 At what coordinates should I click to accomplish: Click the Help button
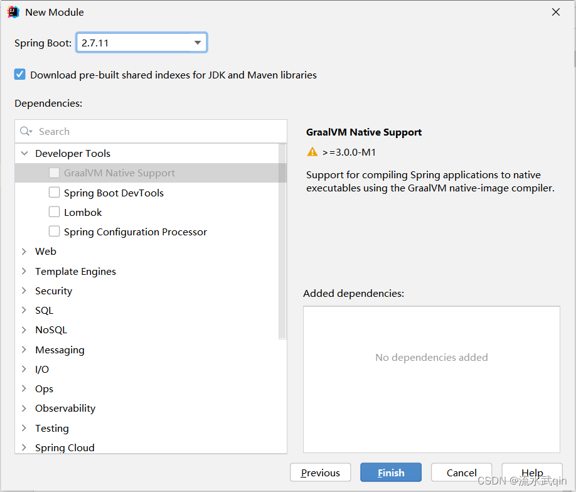pos(532,472)
